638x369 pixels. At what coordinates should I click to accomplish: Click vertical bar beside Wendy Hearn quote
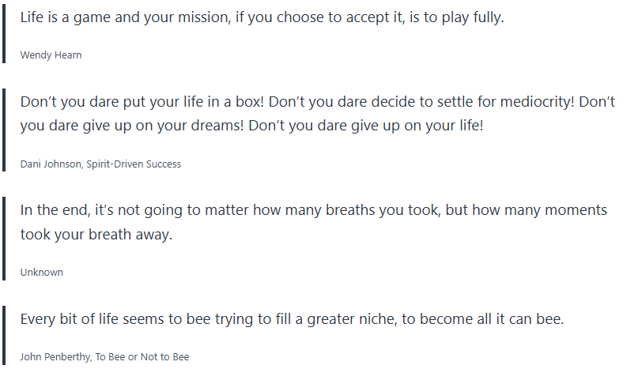tap(4, 35)
